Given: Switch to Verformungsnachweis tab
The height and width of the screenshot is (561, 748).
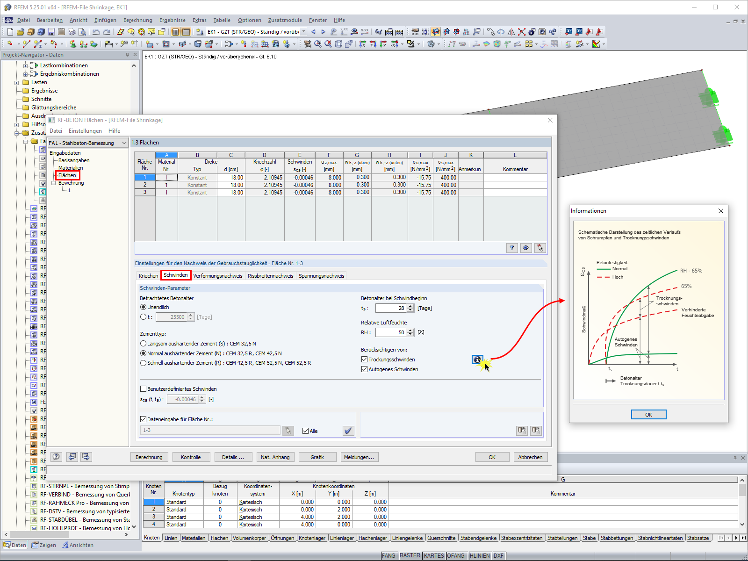Looking at the screenshot, I should coord(218,276).
